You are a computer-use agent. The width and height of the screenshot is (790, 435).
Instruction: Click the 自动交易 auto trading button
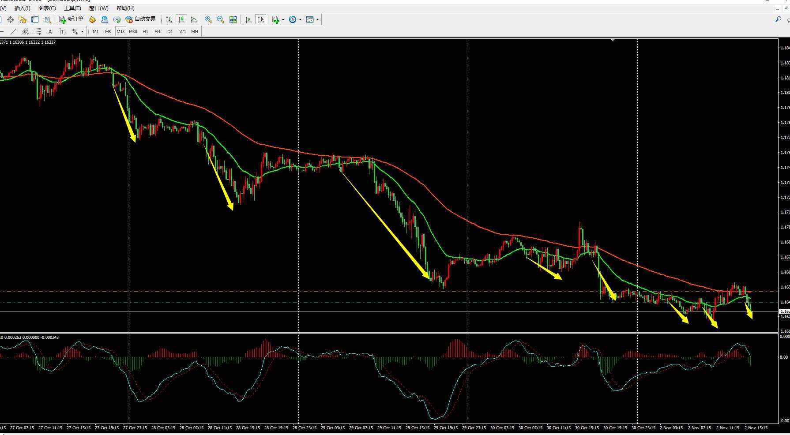(x=141, y=19)
